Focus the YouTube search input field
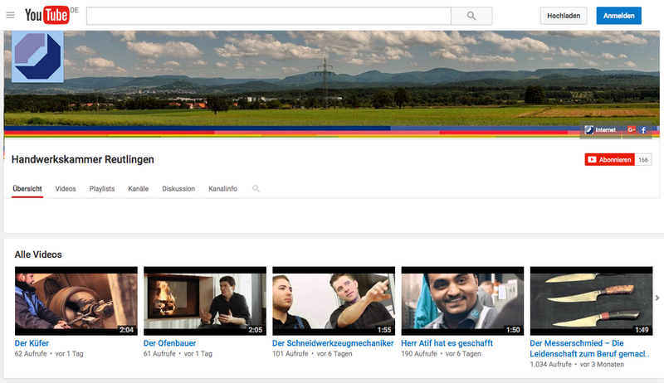The image size is (664, 383). pos(268,16)
